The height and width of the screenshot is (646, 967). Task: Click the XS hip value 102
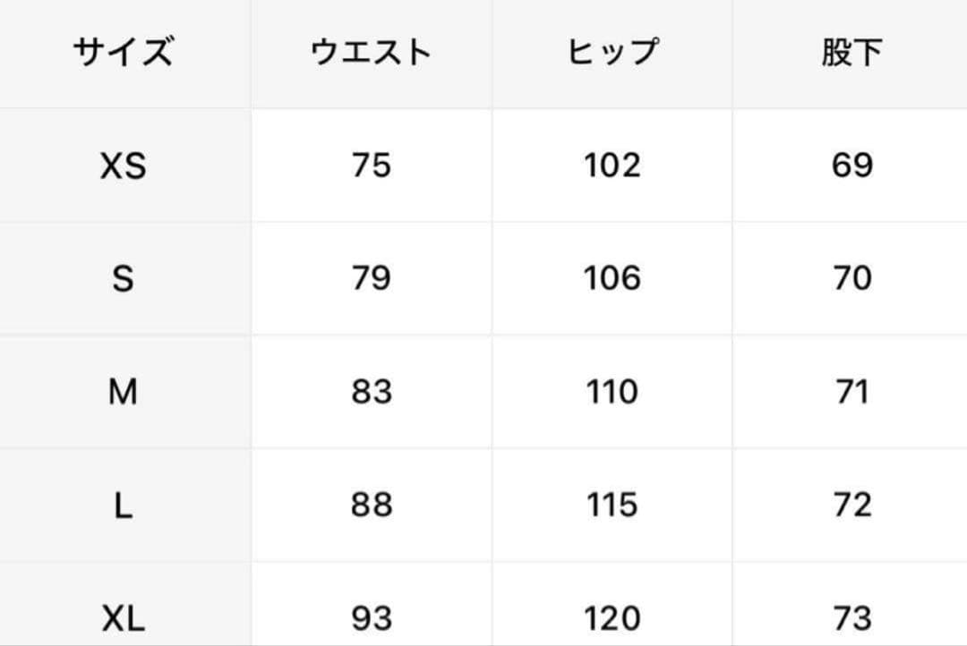coord(612,166)
